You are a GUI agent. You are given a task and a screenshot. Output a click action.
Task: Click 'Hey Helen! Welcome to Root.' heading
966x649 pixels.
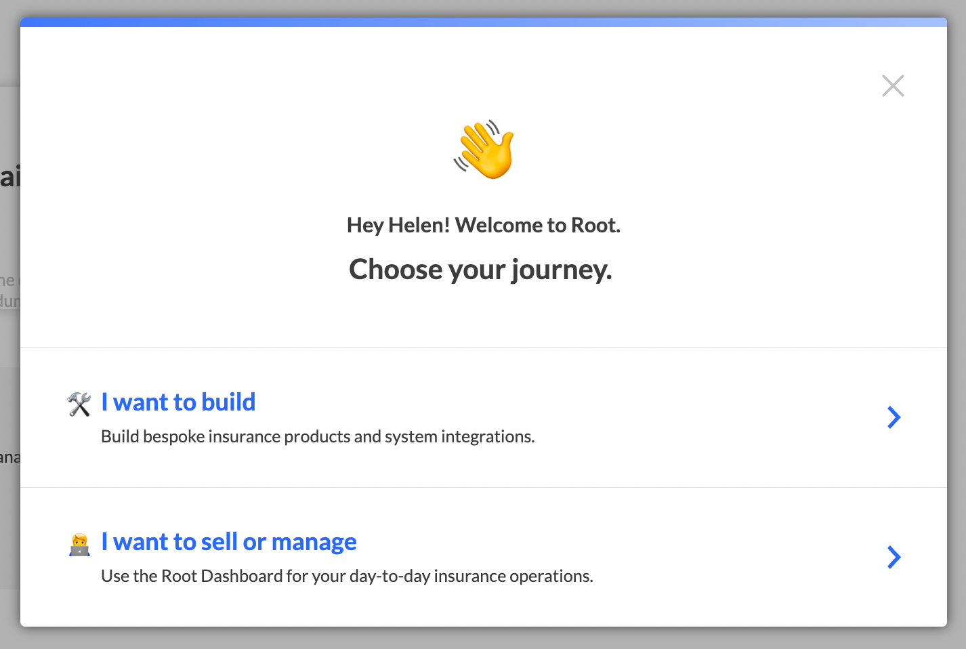[x=484, y=224]
